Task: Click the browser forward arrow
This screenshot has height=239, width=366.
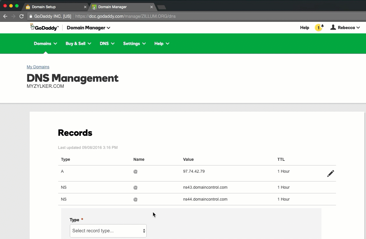Action: pyautogui.click(x=13, y=16)
